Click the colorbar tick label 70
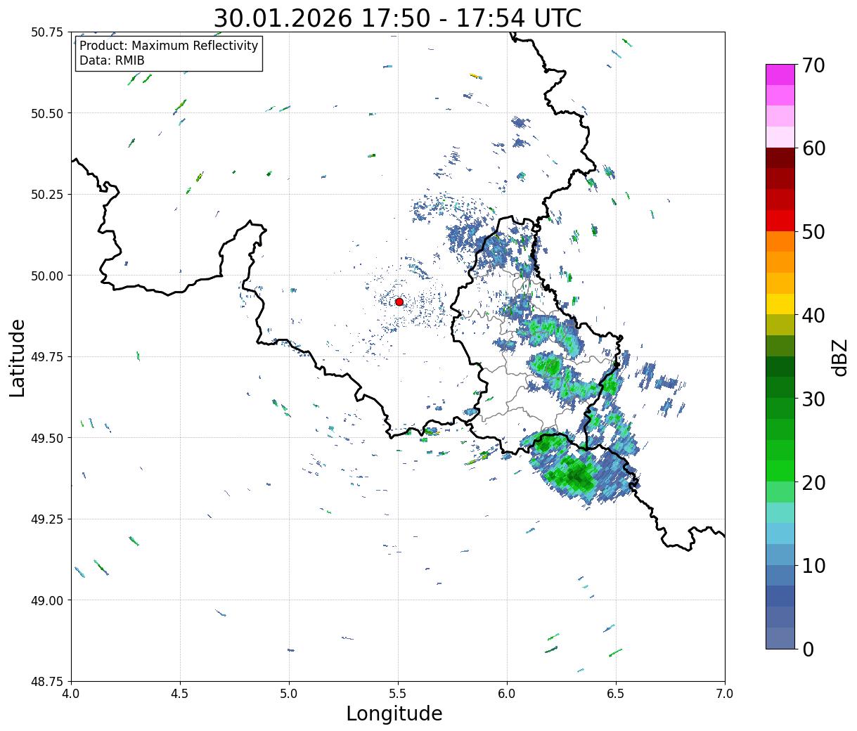857x731 pixels. point(813,65)
